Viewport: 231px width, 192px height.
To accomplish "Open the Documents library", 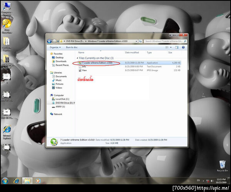I will [x=61, y=77].
